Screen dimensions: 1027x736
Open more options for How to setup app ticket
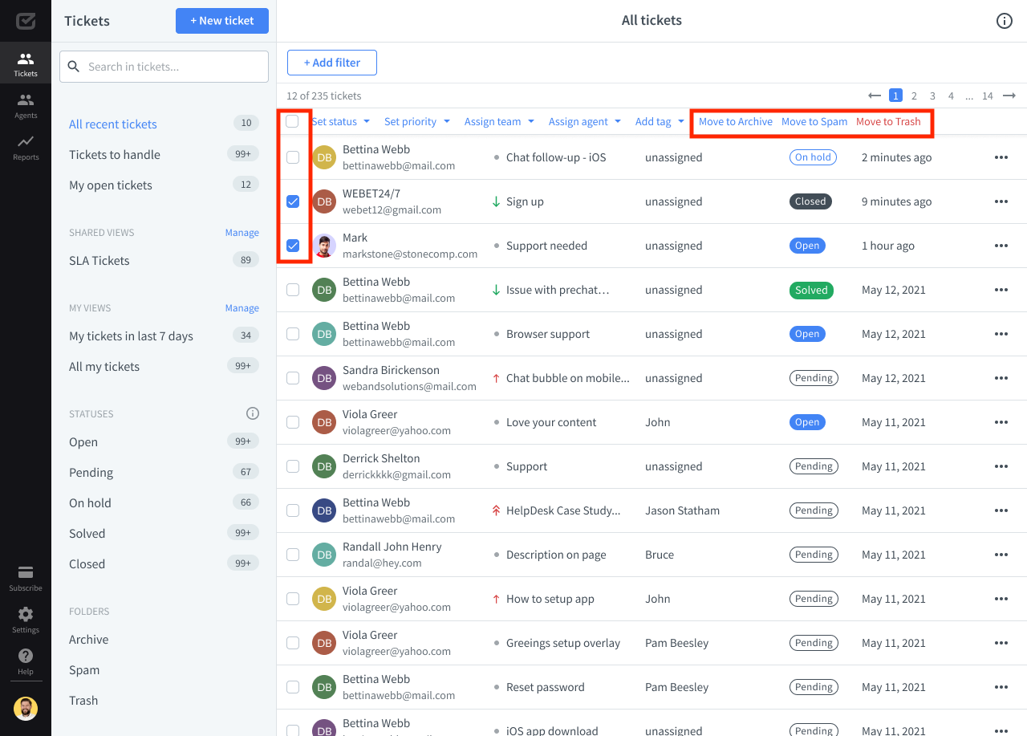pos(1001,599)
